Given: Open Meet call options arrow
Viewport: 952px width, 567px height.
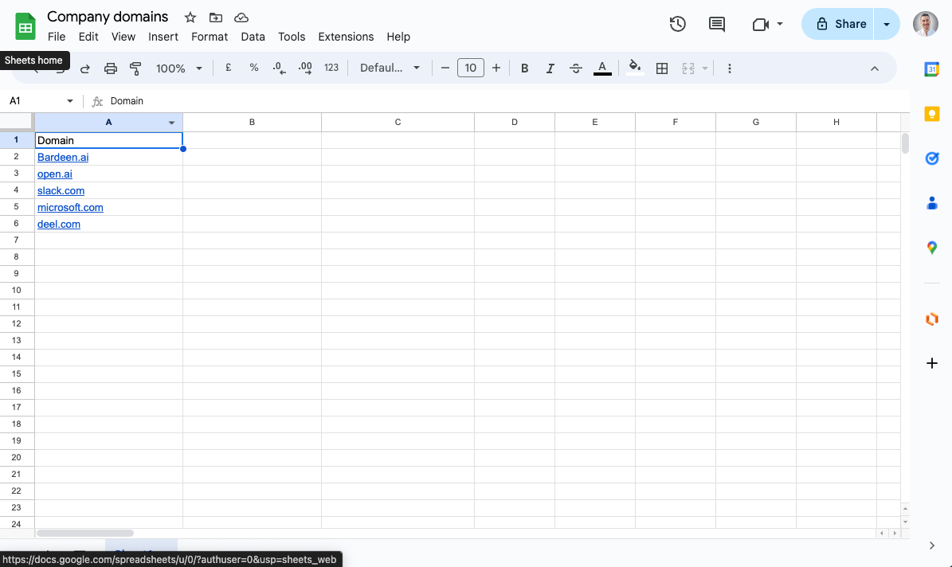Looking at the screenshot, I should click(x=780, y=24).
